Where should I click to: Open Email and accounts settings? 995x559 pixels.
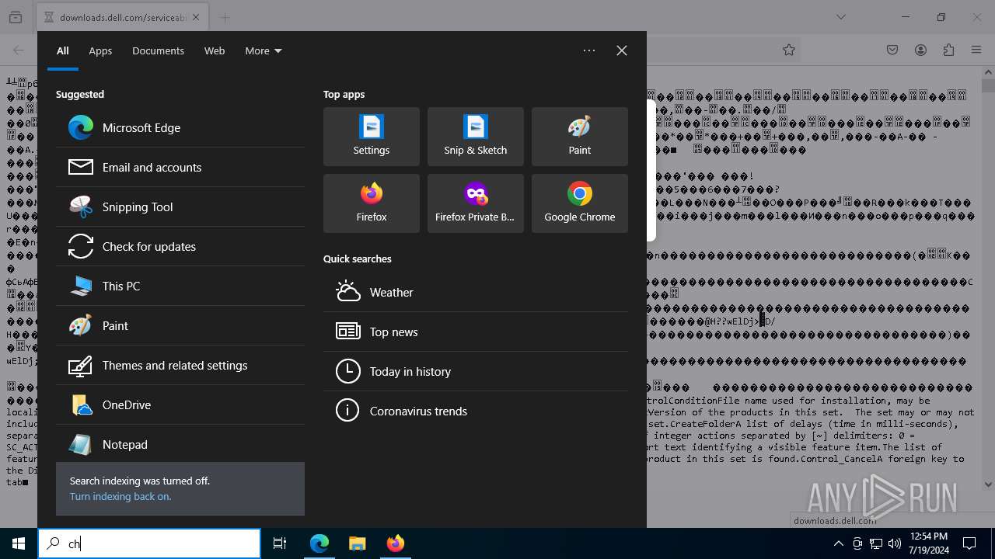pyautogui.click(x=180, y=168)
